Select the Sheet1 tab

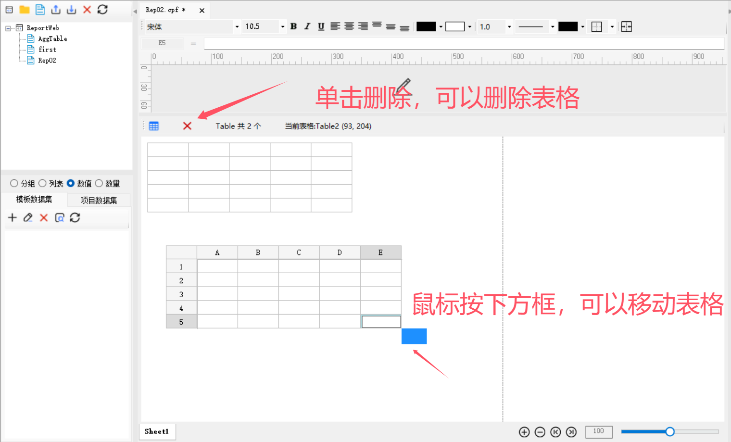(x=157, y=431)
